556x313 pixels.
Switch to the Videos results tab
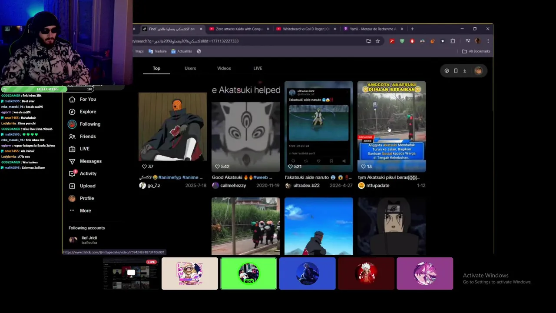pos(224,68)
